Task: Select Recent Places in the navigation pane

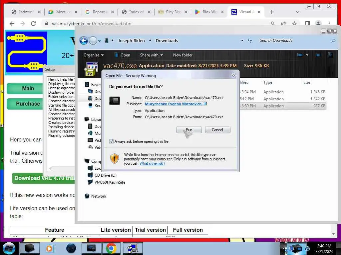Action: tap(95, 105)
